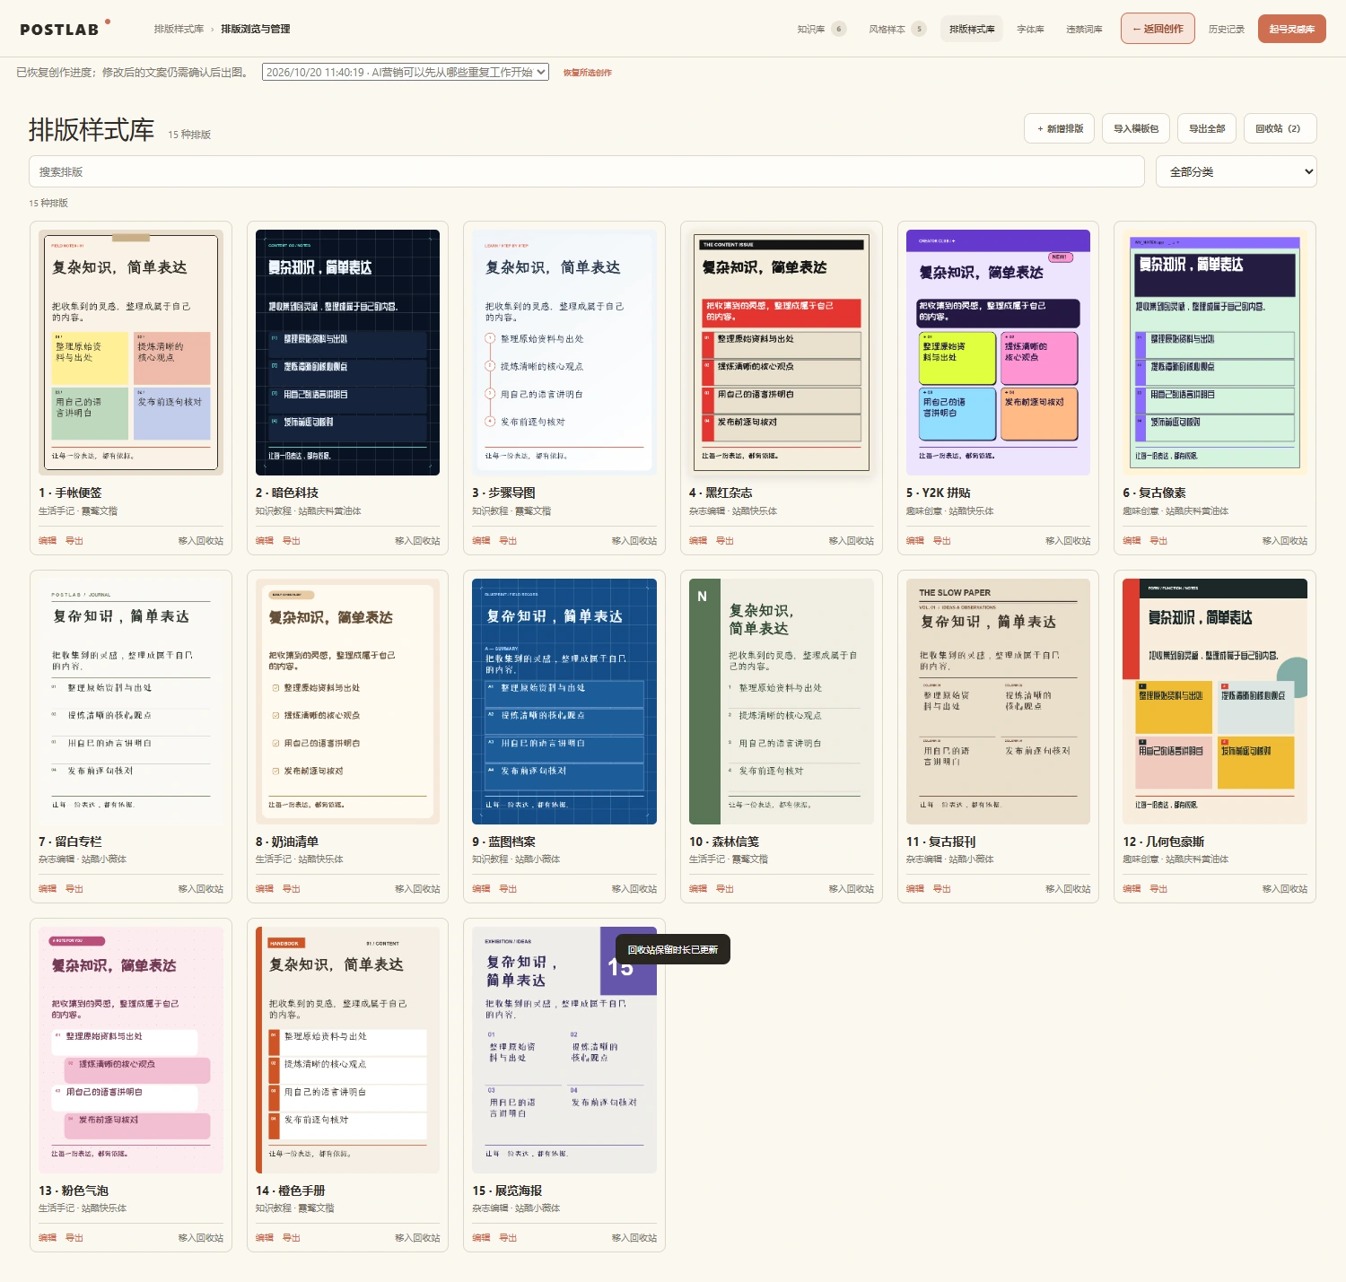Export the 几何包豪斯 layout
Screen dimensions: 1346x1282
pyautogui.click(x=1159, y=889)
